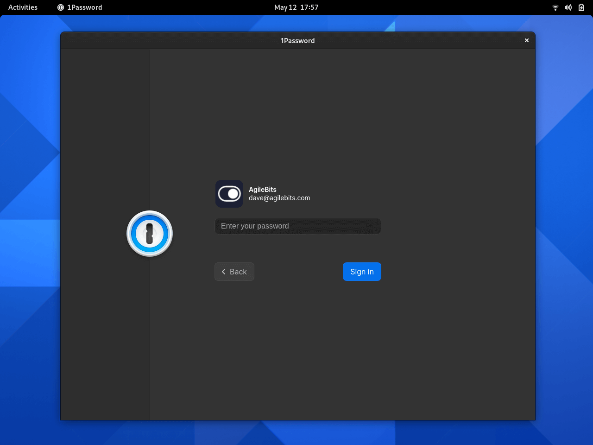The width and height of the screenshot is (593, 445).
Task: Focus the Enter your password field
Action: pos(297,226)
